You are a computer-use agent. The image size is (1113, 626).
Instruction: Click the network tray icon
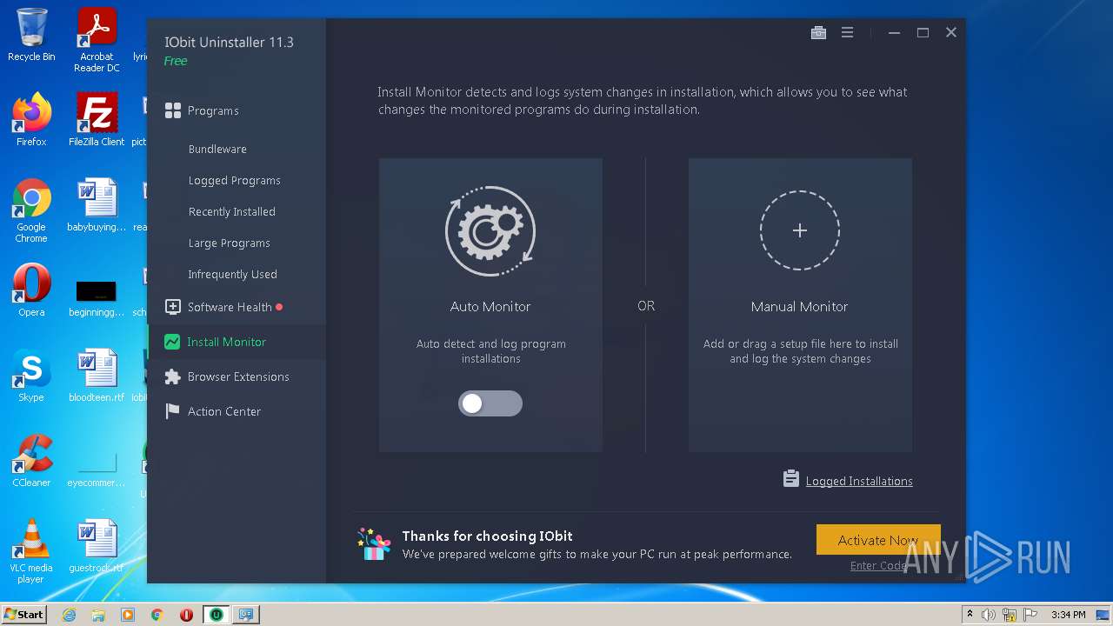point(1009,615)
